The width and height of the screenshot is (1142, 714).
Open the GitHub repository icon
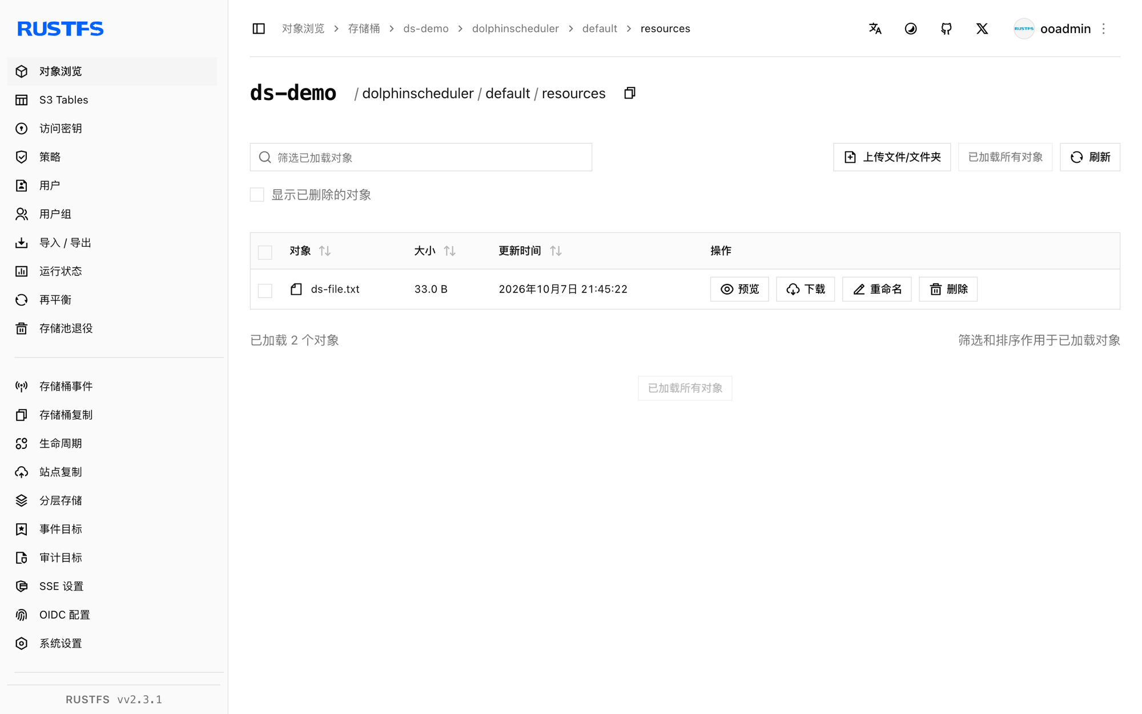pos(946,29)
